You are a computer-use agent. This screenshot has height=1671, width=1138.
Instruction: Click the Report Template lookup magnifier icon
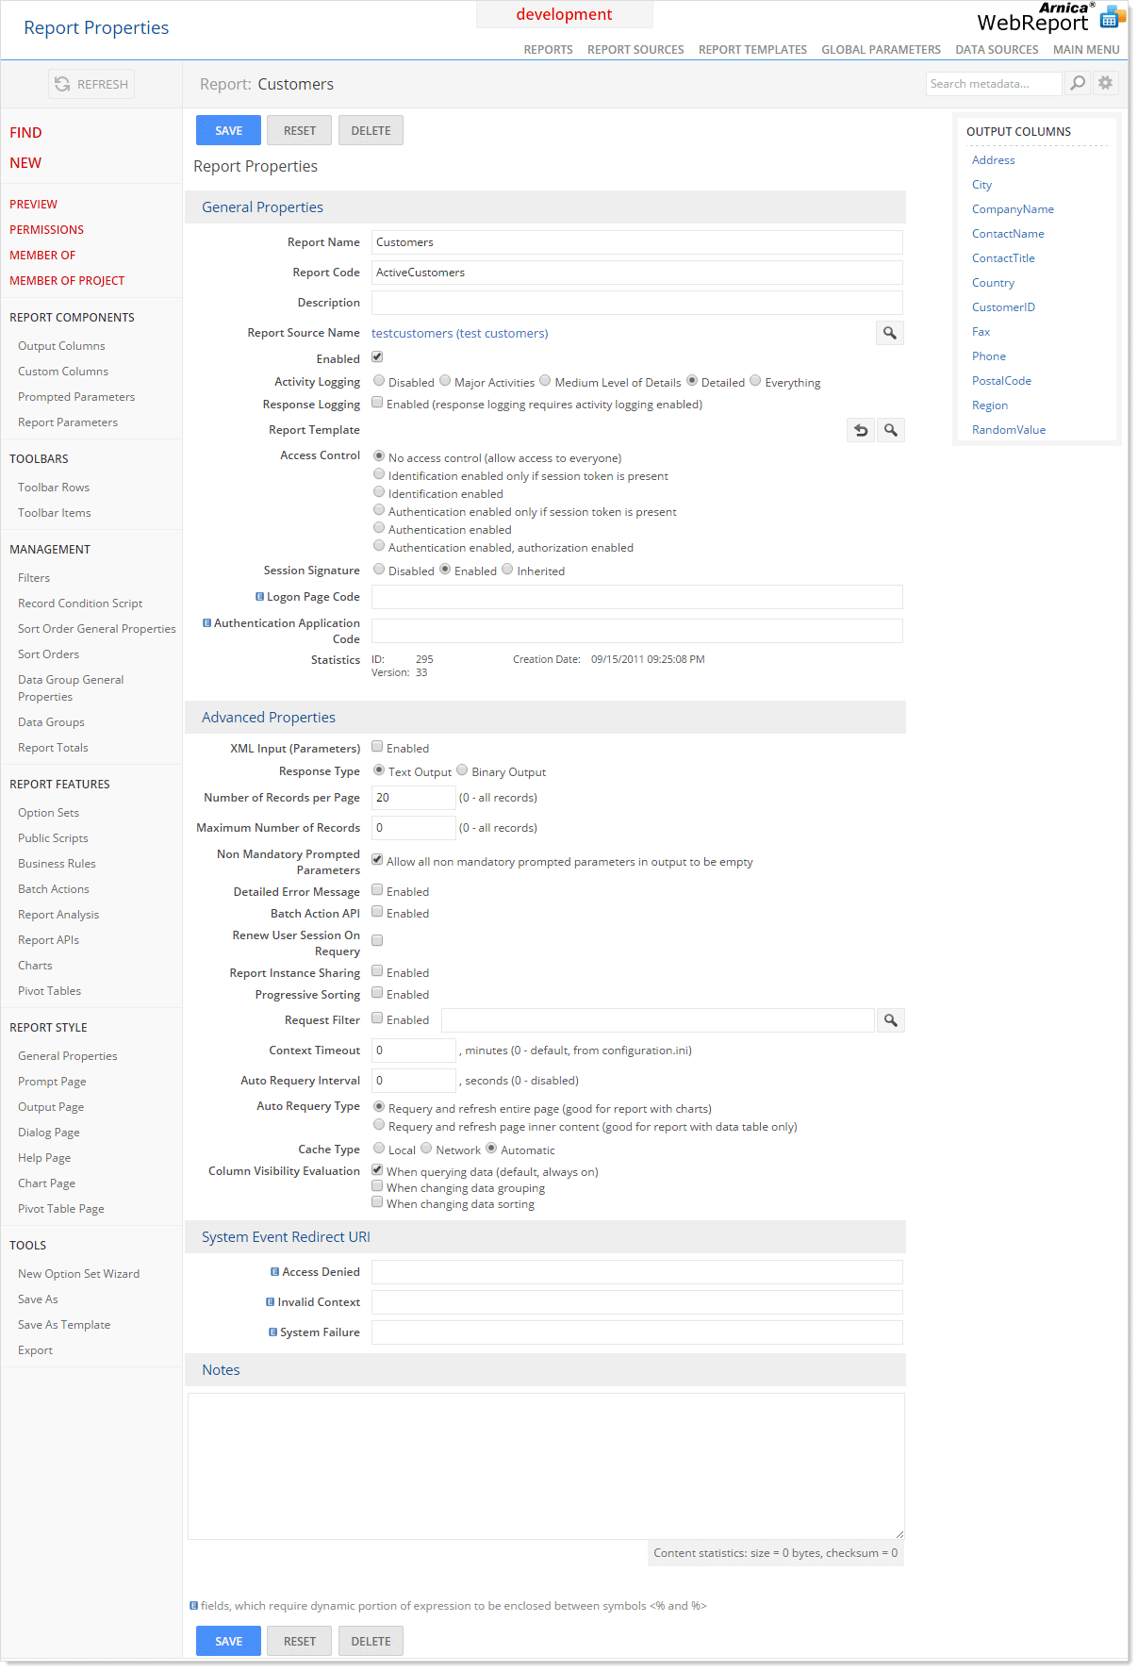point(890,430)
